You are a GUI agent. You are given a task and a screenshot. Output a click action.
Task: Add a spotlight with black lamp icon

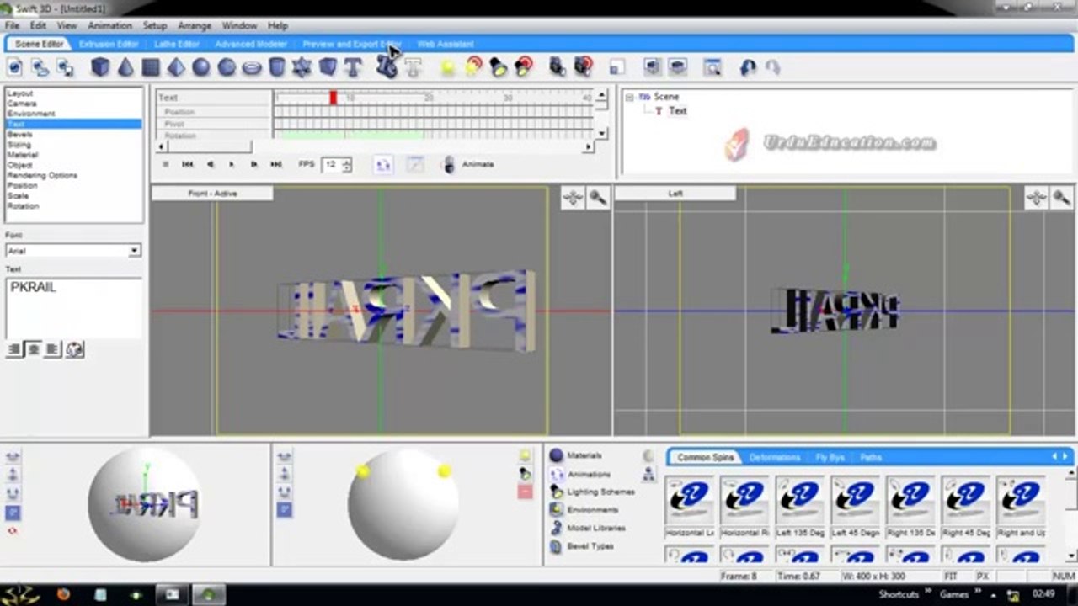click(x=499, y=67)
